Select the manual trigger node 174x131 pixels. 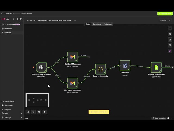click(x=41, y=67)
